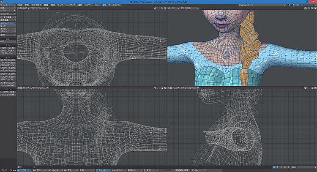Viewport: 317px width, 172px height.
Task: Open the マップ (Map) tab
Action: coord(60,5)
